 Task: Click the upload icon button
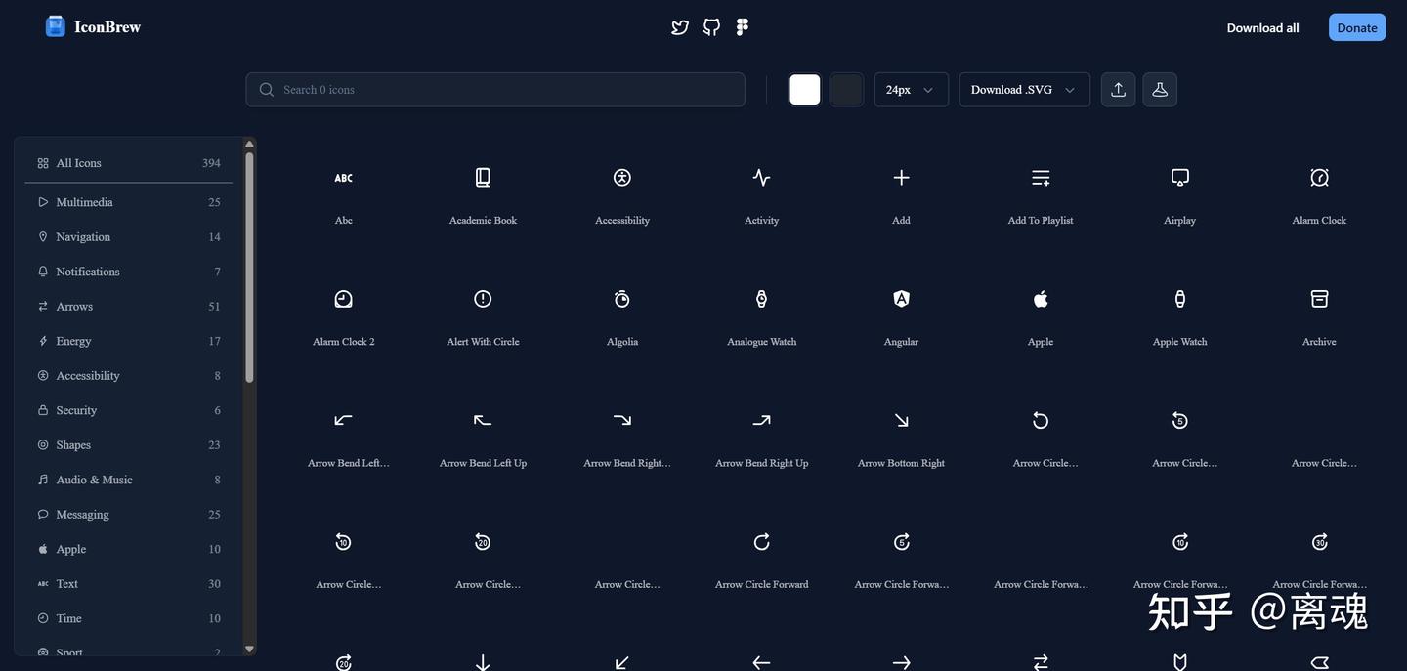[x=1118, y=90]
